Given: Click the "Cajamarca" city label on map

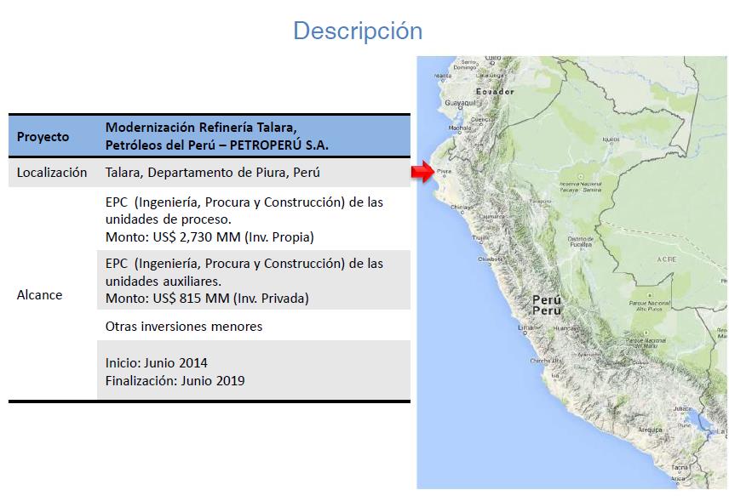Looking at the screenshot, I should (491, 216).
